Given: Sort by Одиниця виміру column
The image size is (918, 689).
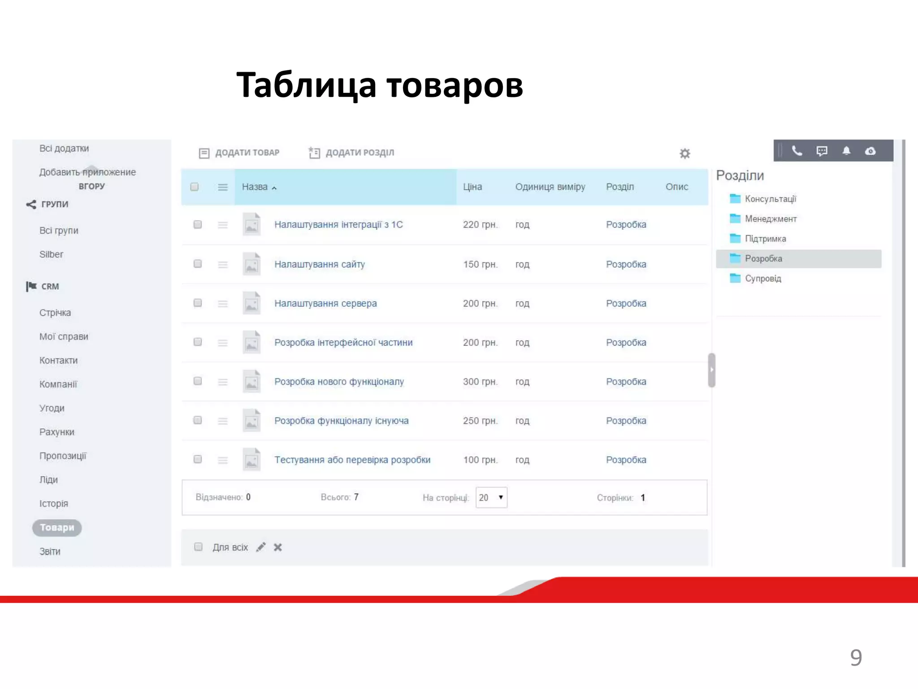Looking at the screenshot, I should (550, 187).
